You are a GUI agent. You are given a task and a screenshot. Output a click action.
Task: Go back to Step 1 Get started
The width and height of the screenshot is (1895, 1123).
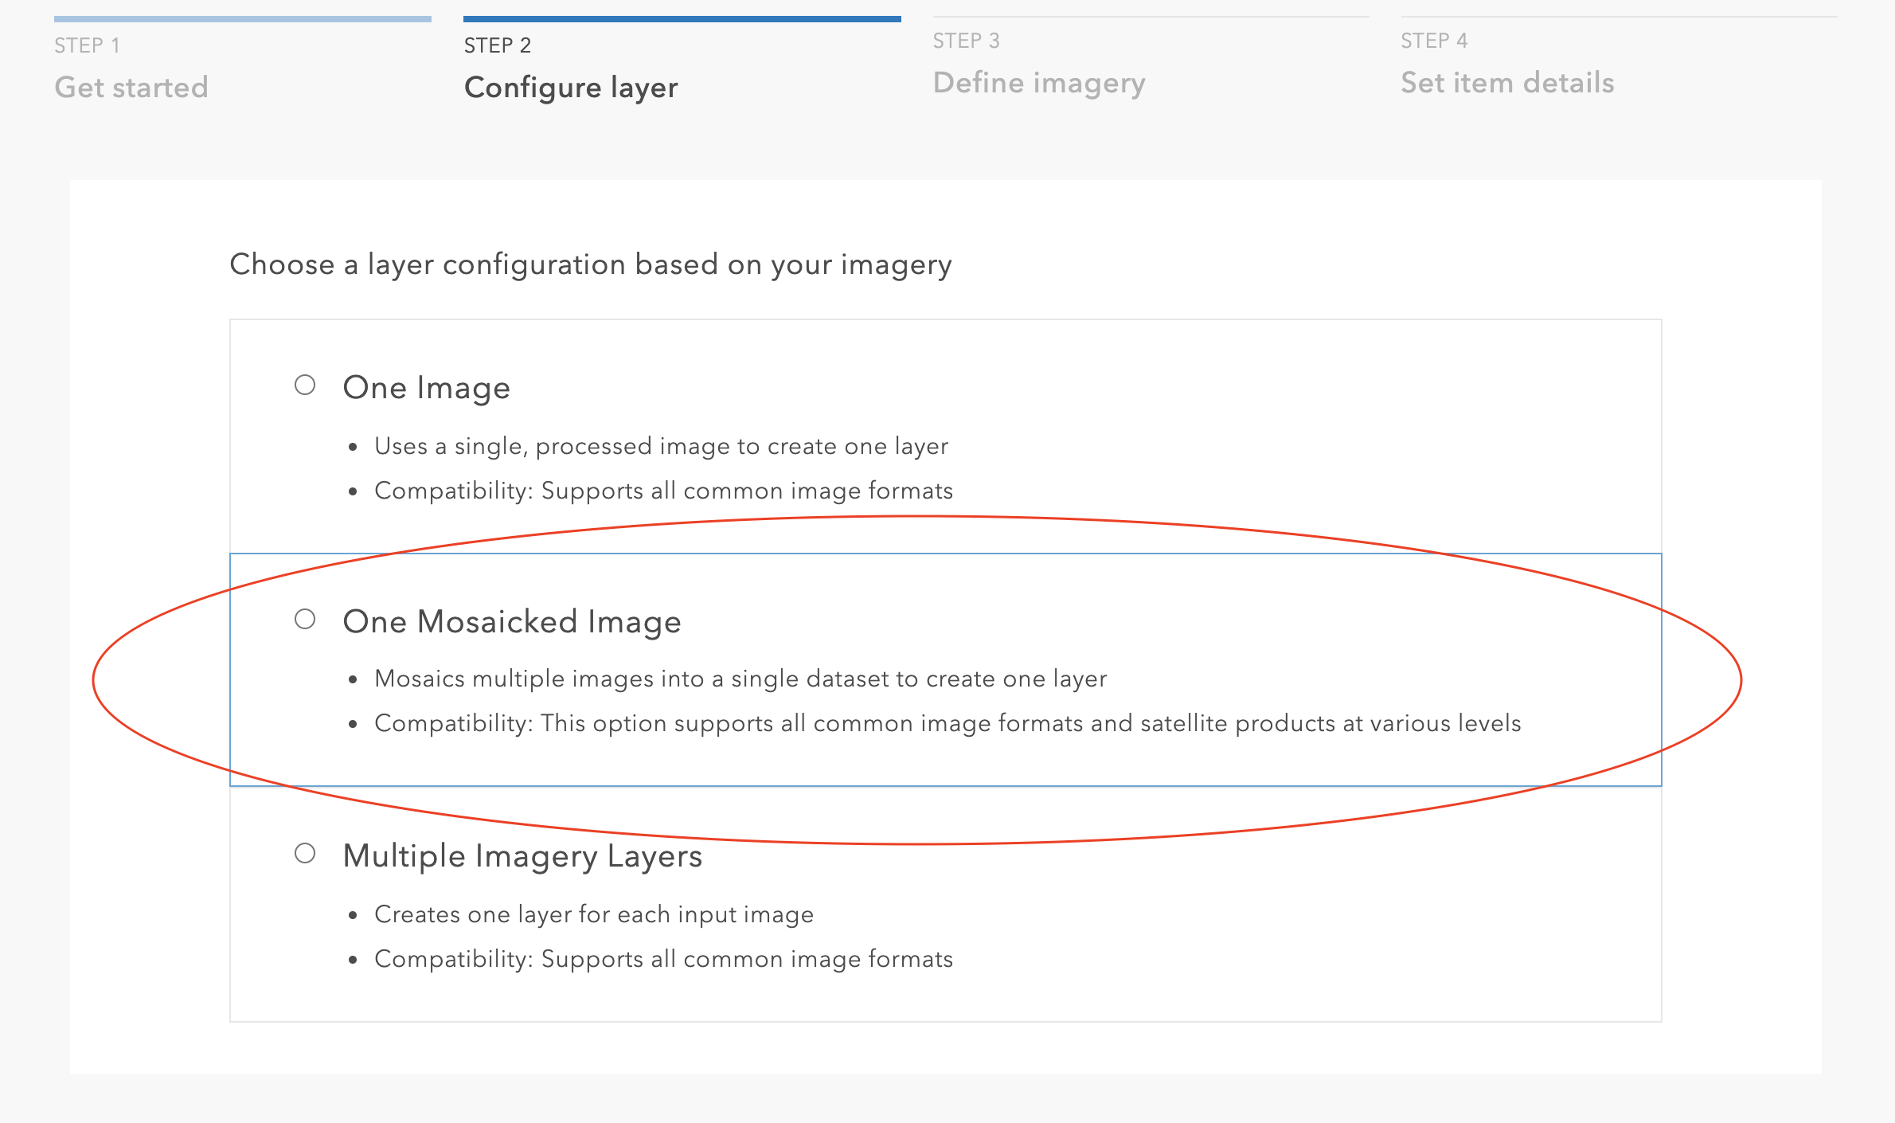131,86
